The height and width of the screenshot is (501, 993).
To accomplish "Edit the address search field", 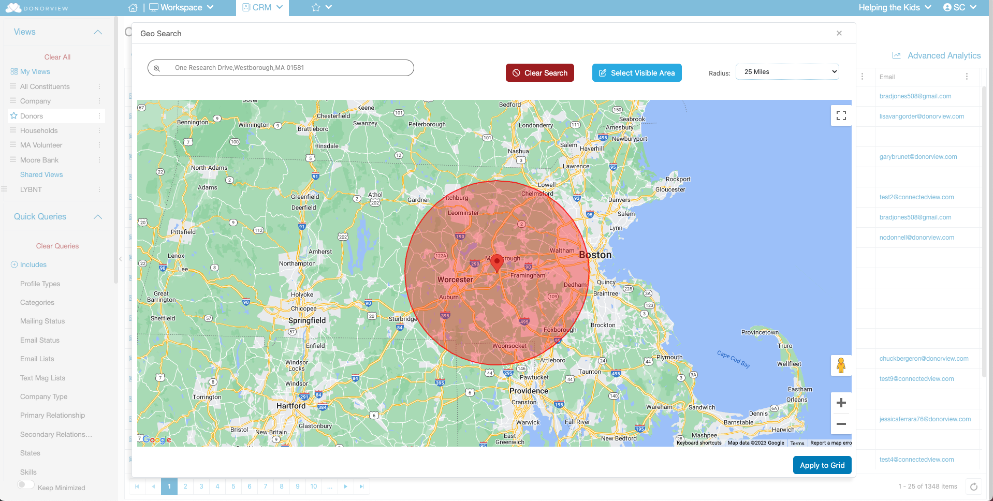I will tap(281, 68).
